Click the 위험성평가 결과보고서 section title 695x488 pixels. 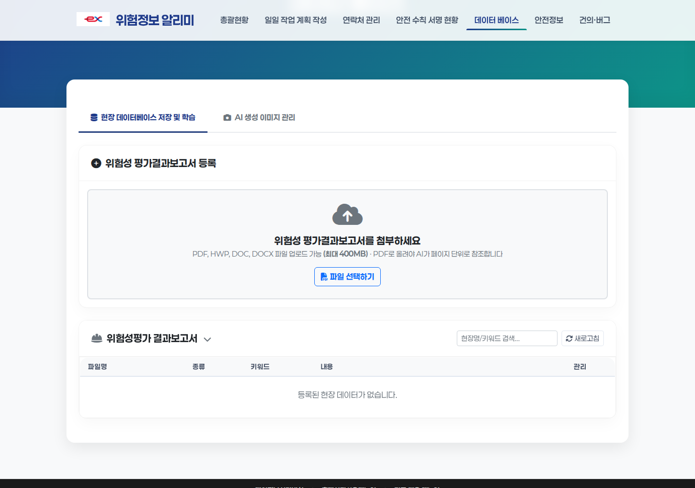point(152,339)
